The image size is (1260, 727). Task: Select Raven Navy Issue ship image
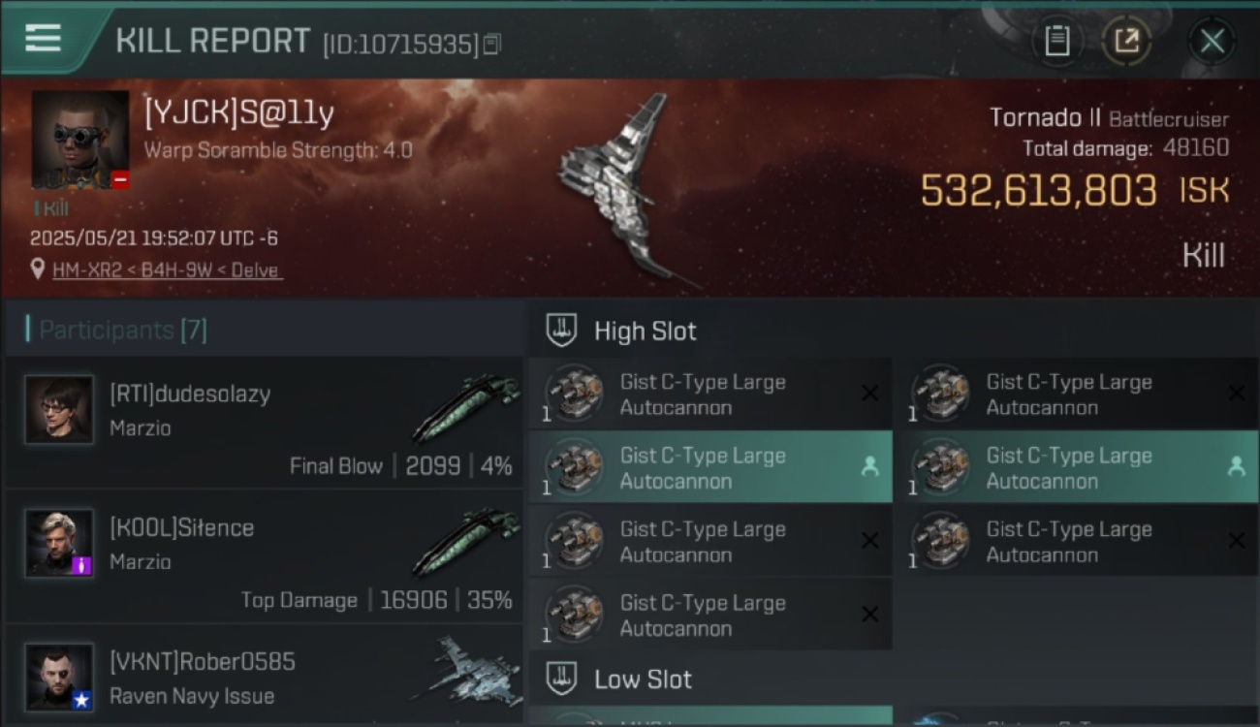(467, 671)
